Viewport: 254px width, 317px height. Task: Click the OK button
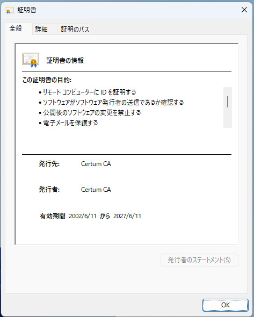[x=226, y=305]
